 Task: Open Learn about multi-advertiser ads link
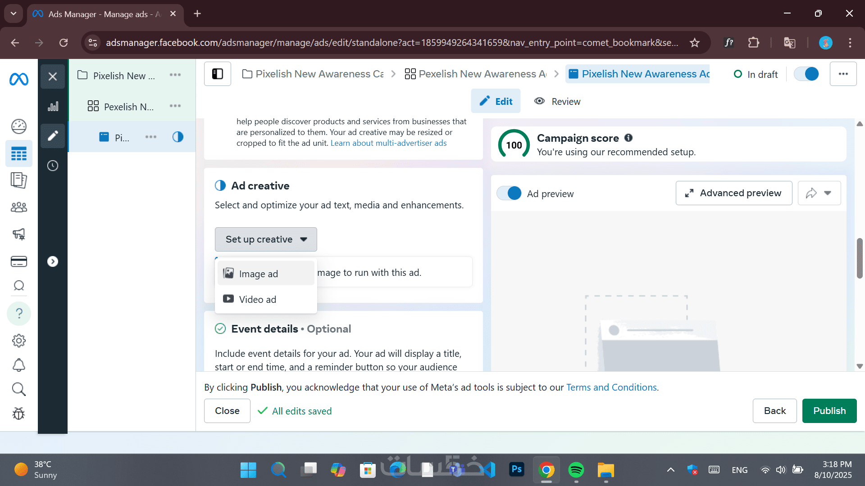pyautogui.click(x=388, y=143)
